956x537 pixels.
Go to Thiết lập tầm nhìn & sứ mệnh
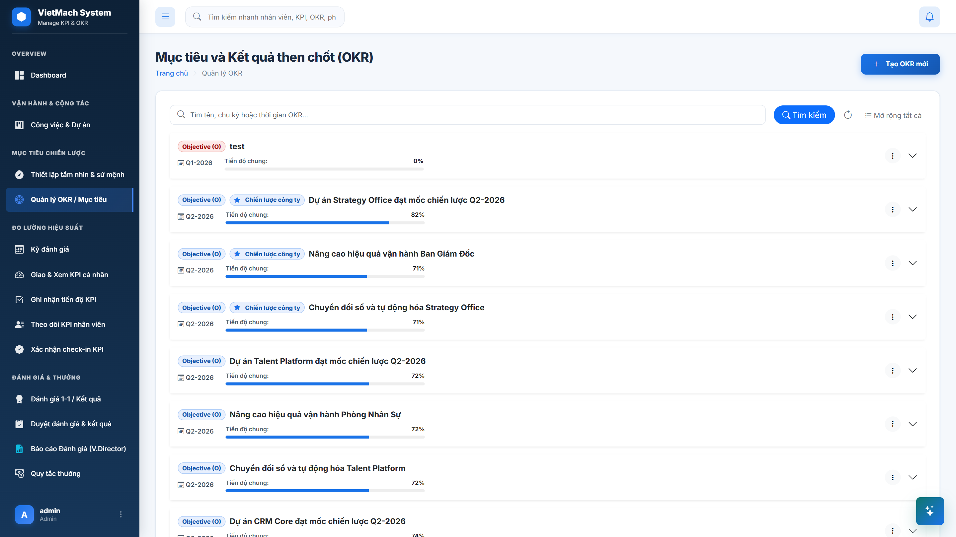[69, 175]
